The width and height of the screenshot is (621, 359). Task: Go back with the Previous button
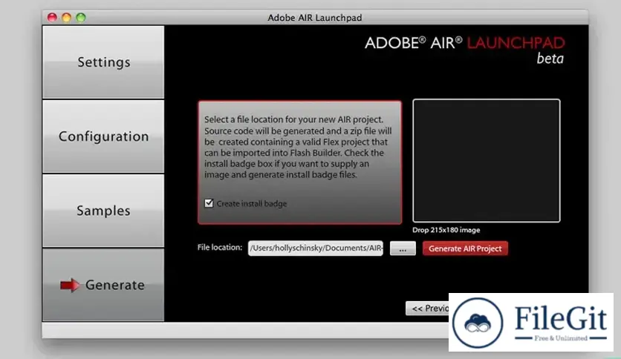click(427, 309)
